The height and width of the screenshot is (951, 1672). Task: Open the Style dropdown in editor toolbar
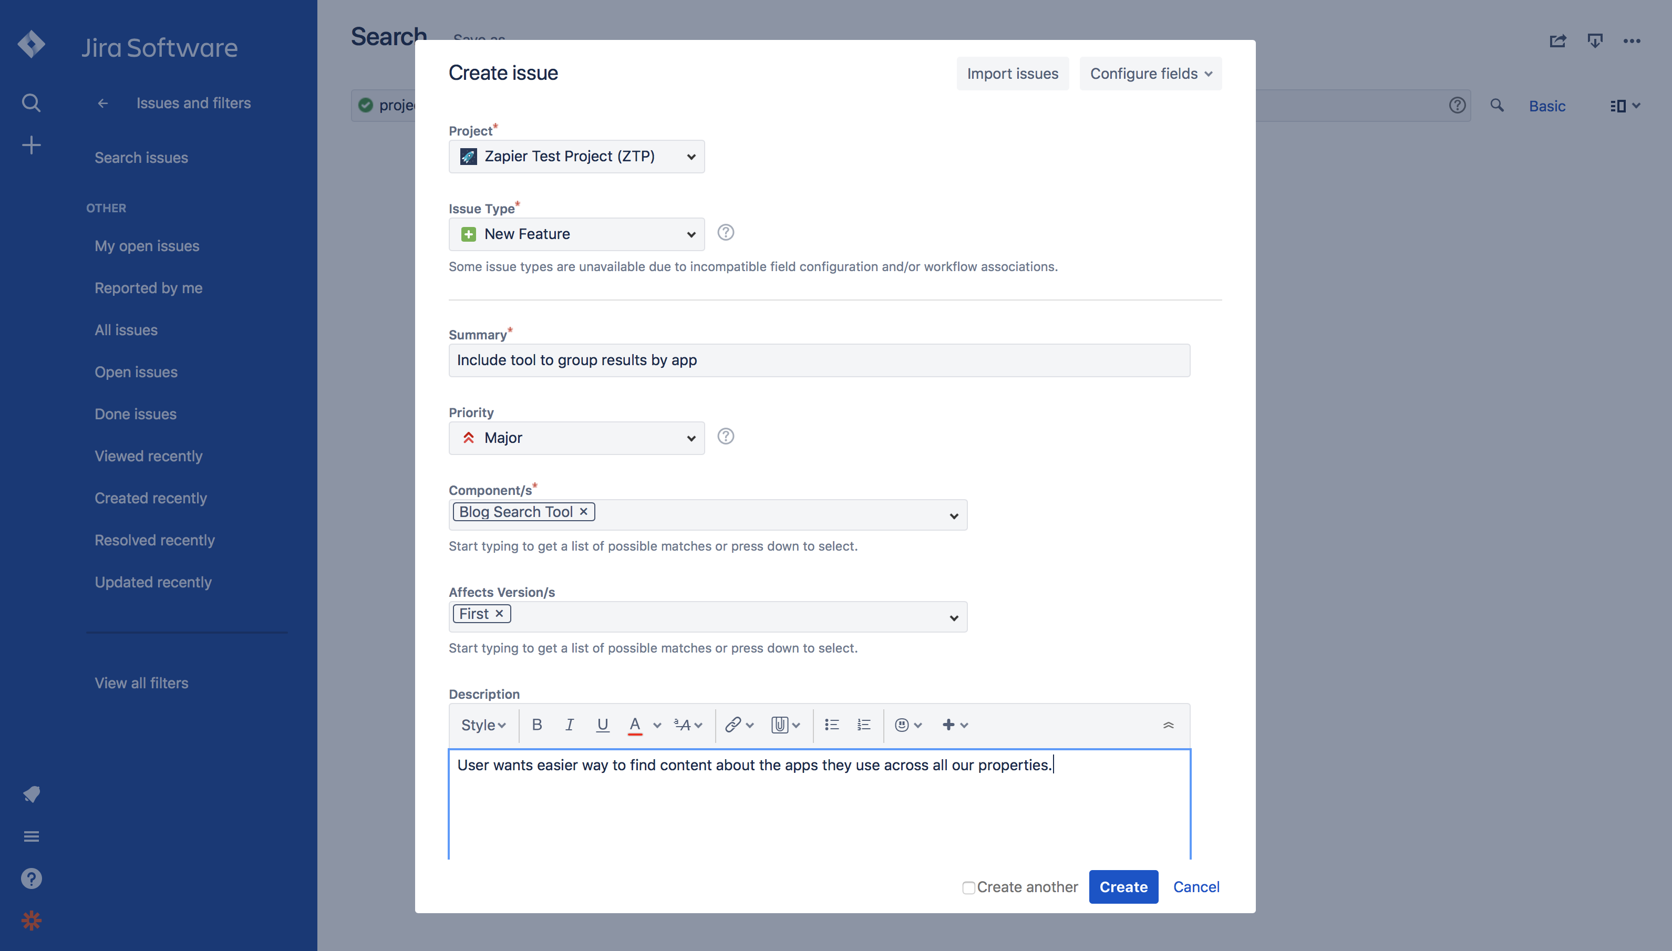(x=483, y=725)
